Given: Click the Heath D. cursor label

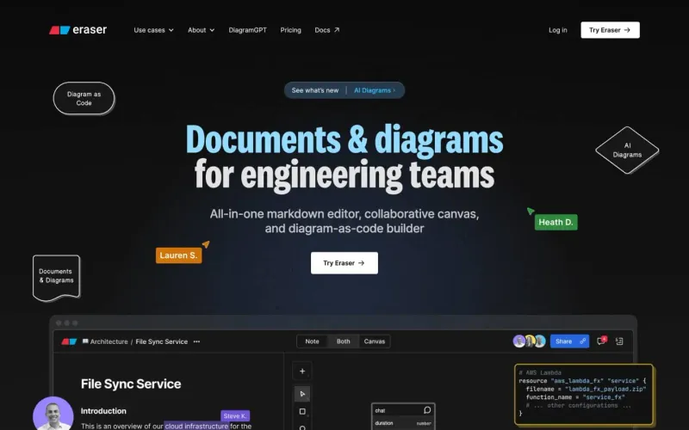Looking at the screenshot, I should point(556,222).
